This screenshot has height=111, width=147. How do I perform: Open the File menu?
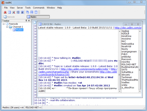pos(6,8)
